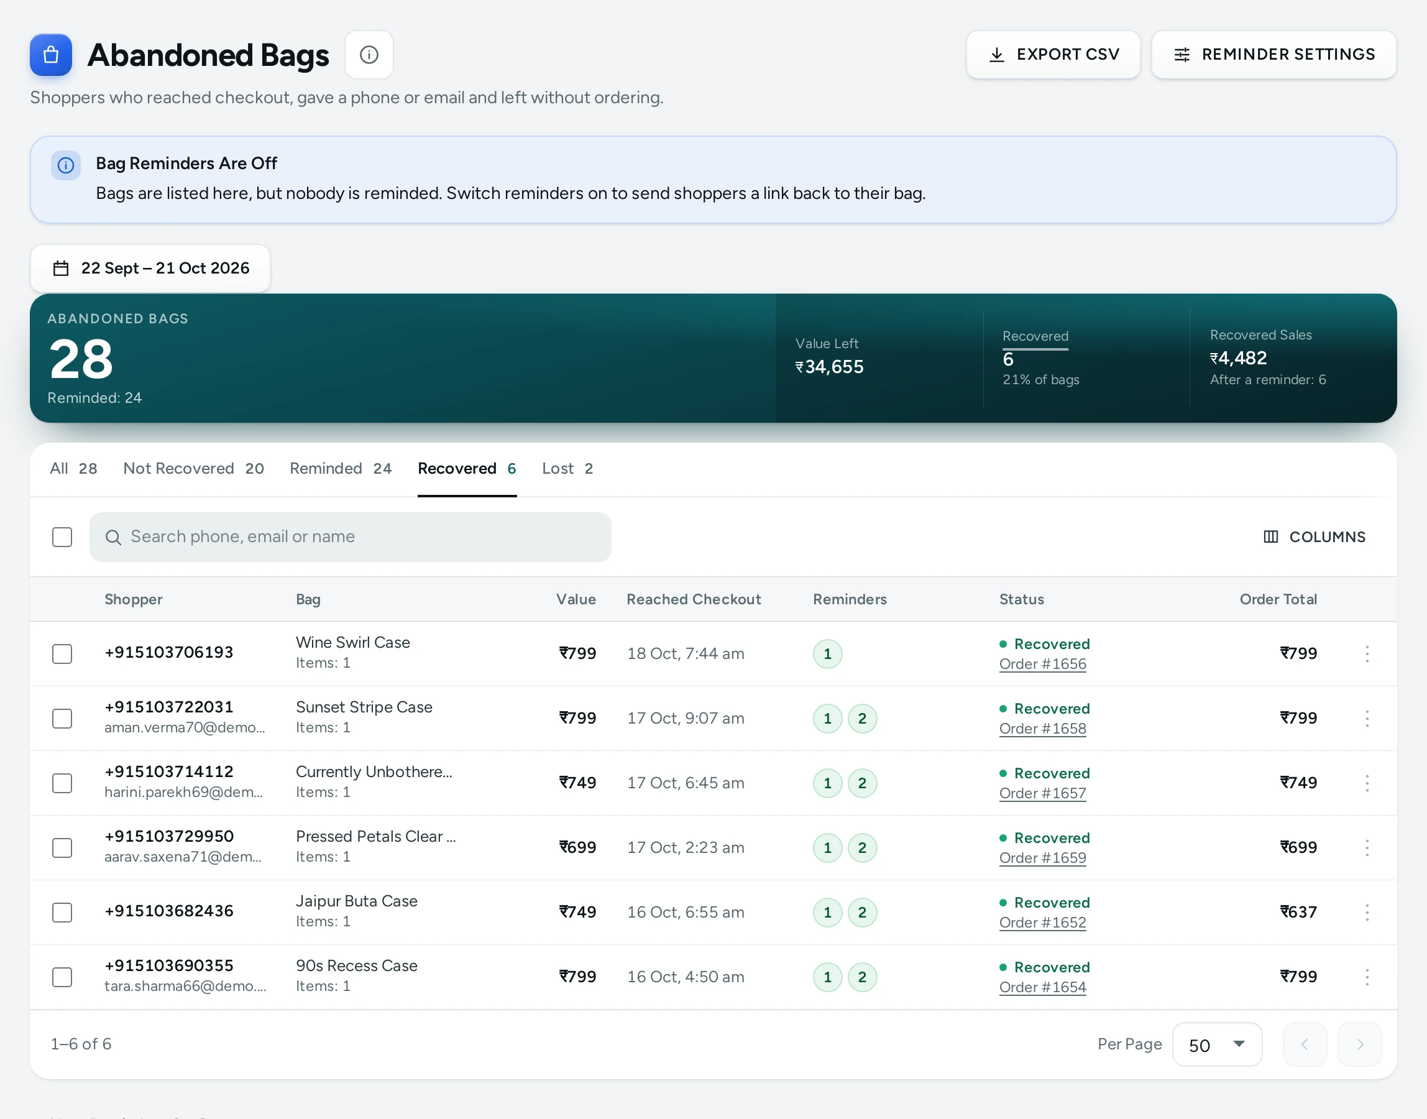Open Reminder Settings
The image size is (1427, 1119).
pyautogui.click(x=1273, y=54)
